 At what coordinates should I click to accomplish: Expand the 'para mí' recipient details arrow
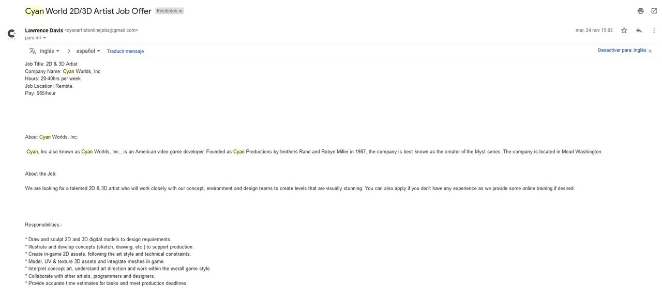[x=44, y=38]
